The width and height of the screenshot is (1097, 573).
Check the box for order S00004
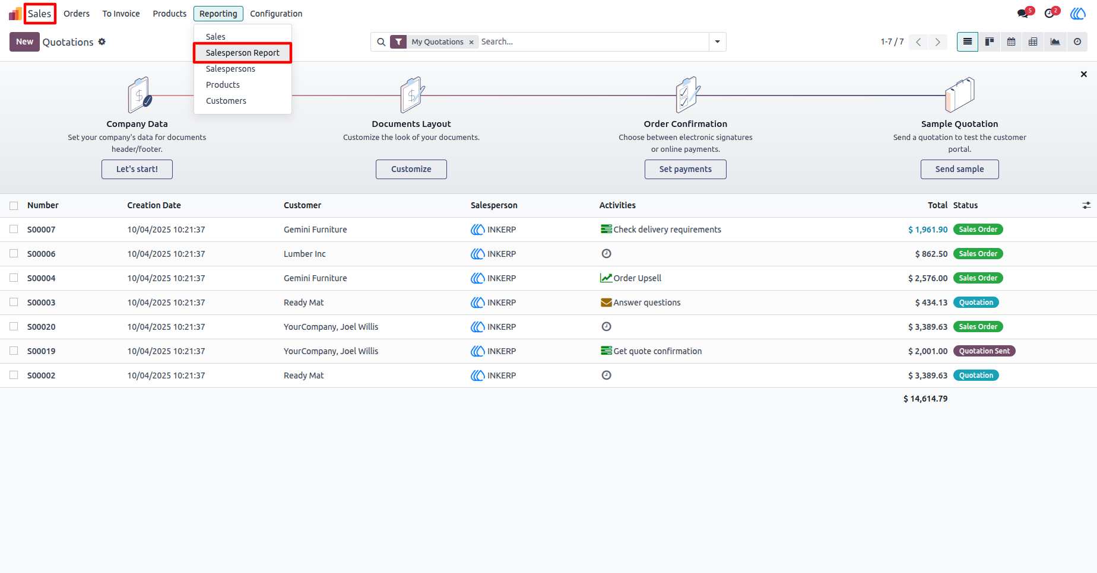click(x=14, y=278)
